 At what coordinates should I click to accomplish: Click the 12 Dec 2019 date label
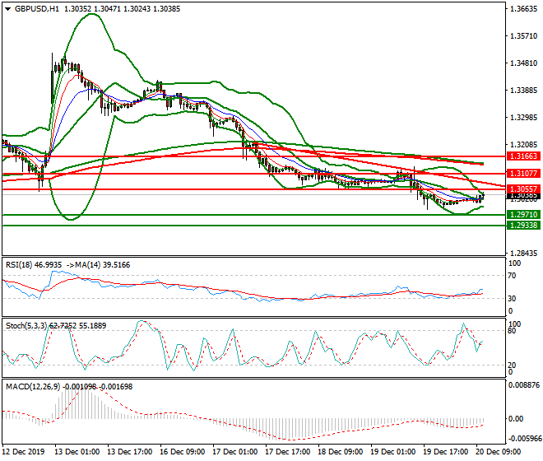coord(26,452)
